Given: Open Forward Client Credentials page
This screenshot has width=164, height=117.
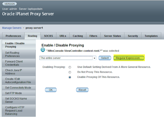Looking at the screenshot, I should (19, 63).
